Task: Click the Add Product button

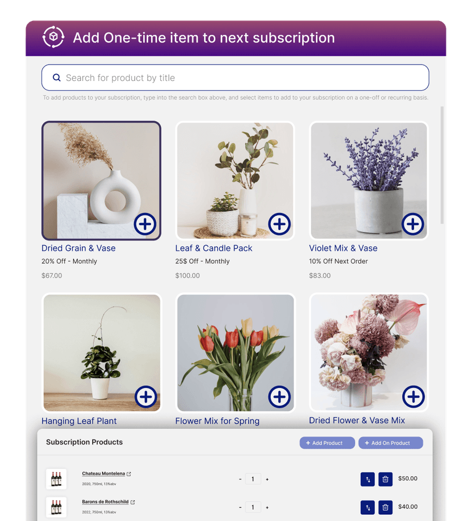Action: [x=327, y=443]
